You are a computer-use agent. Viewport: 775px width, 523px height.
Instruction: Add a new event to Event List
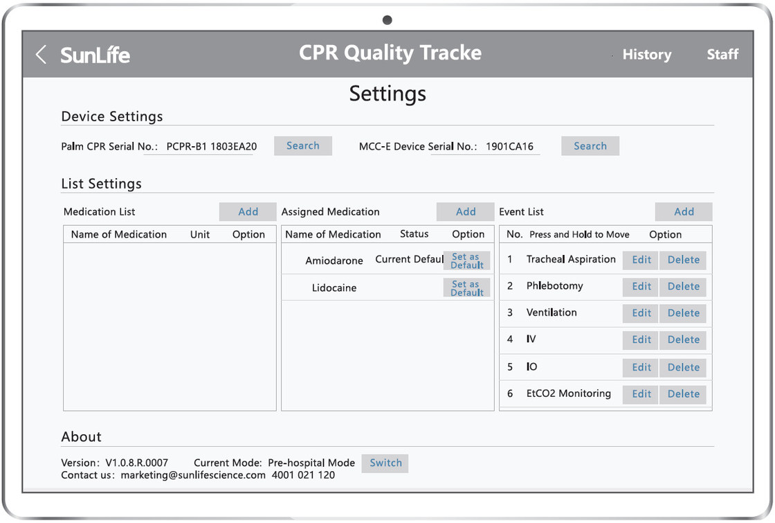click(684, 212)
